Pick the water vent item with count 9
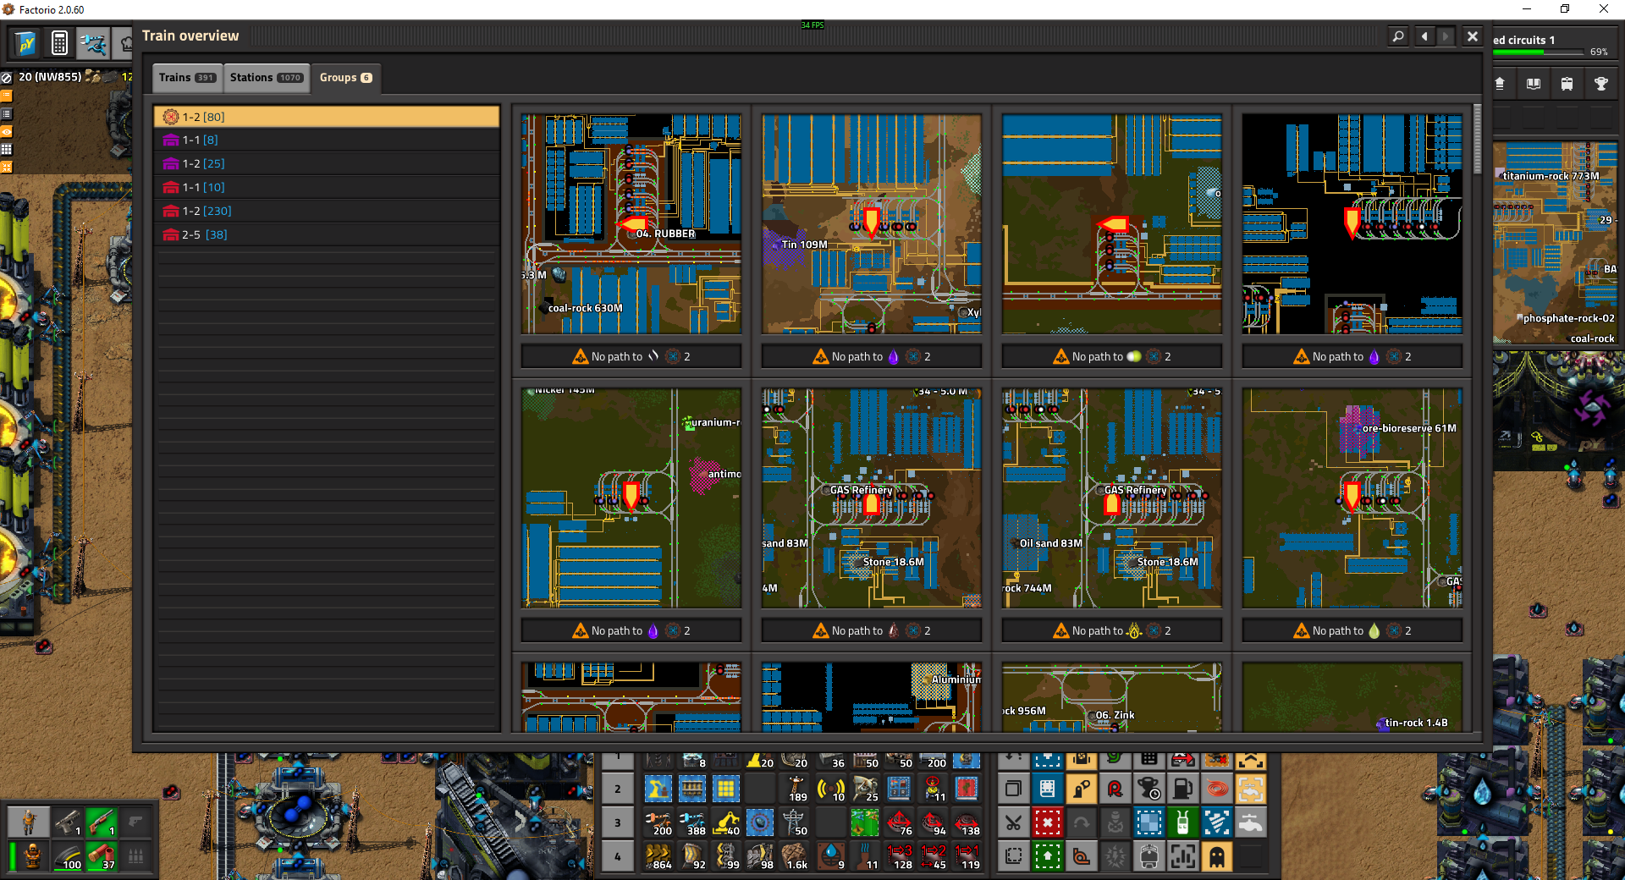The width and height of the screenshot is (1625, 880). (831, 856)
